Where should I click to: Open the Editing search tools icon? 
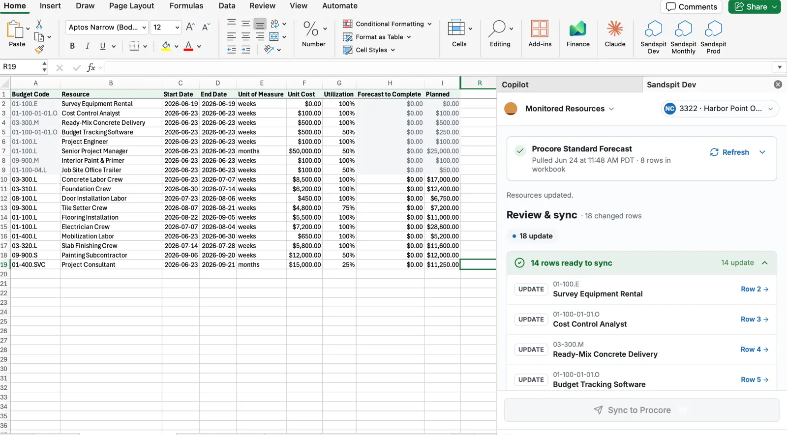pos(497,29)
